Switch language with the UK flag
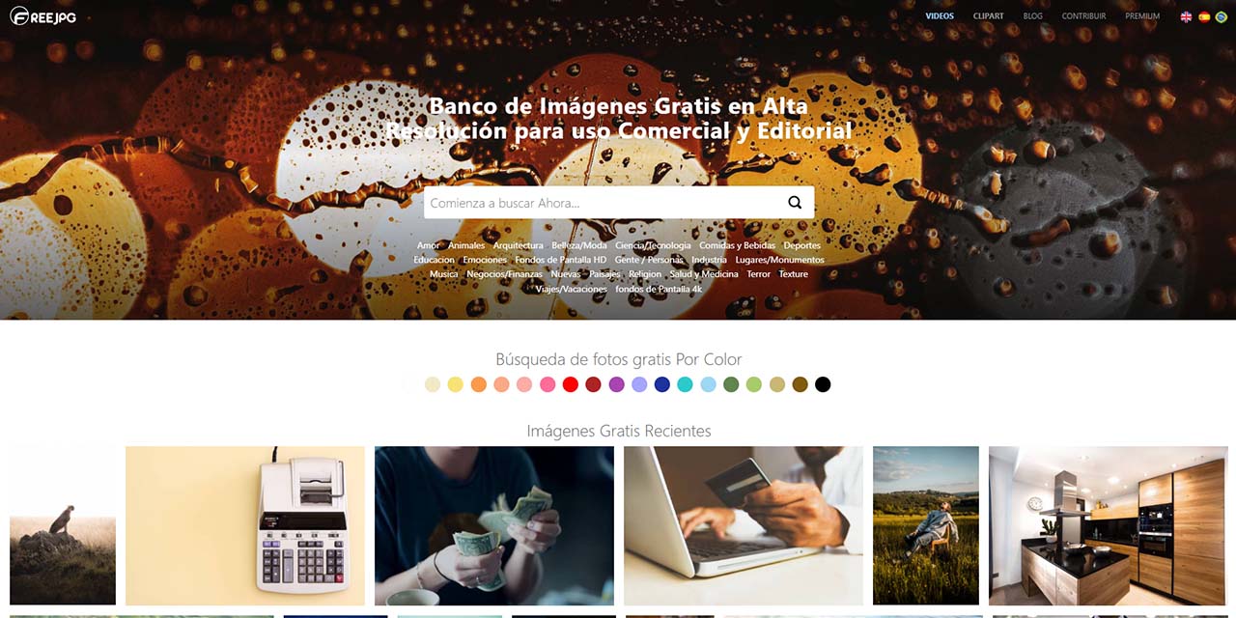 coord(1186,16)
